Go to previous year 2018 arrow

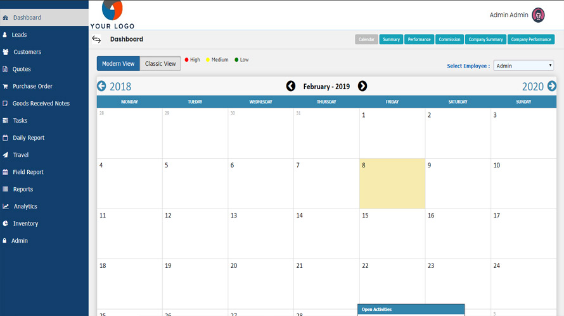click(101, 86)
